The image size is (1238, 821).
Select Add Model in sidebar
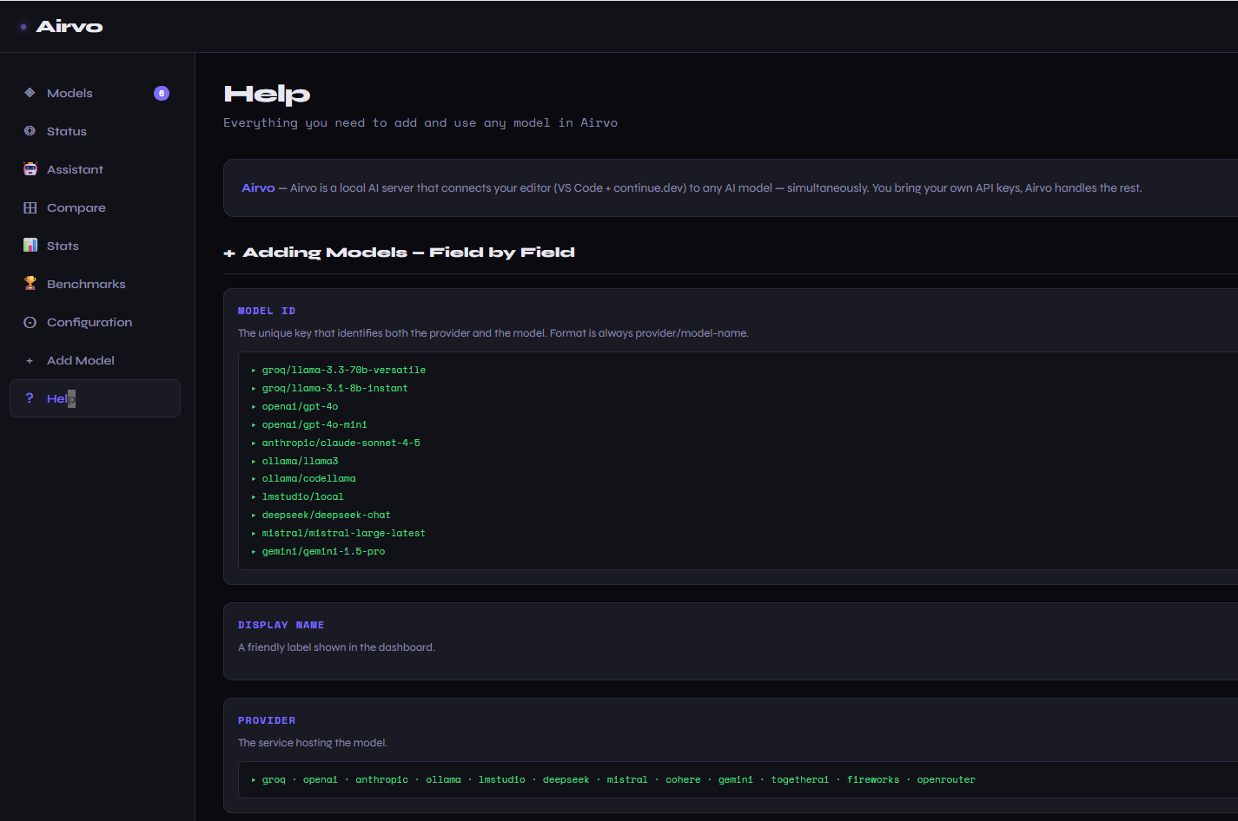(96, 360)
